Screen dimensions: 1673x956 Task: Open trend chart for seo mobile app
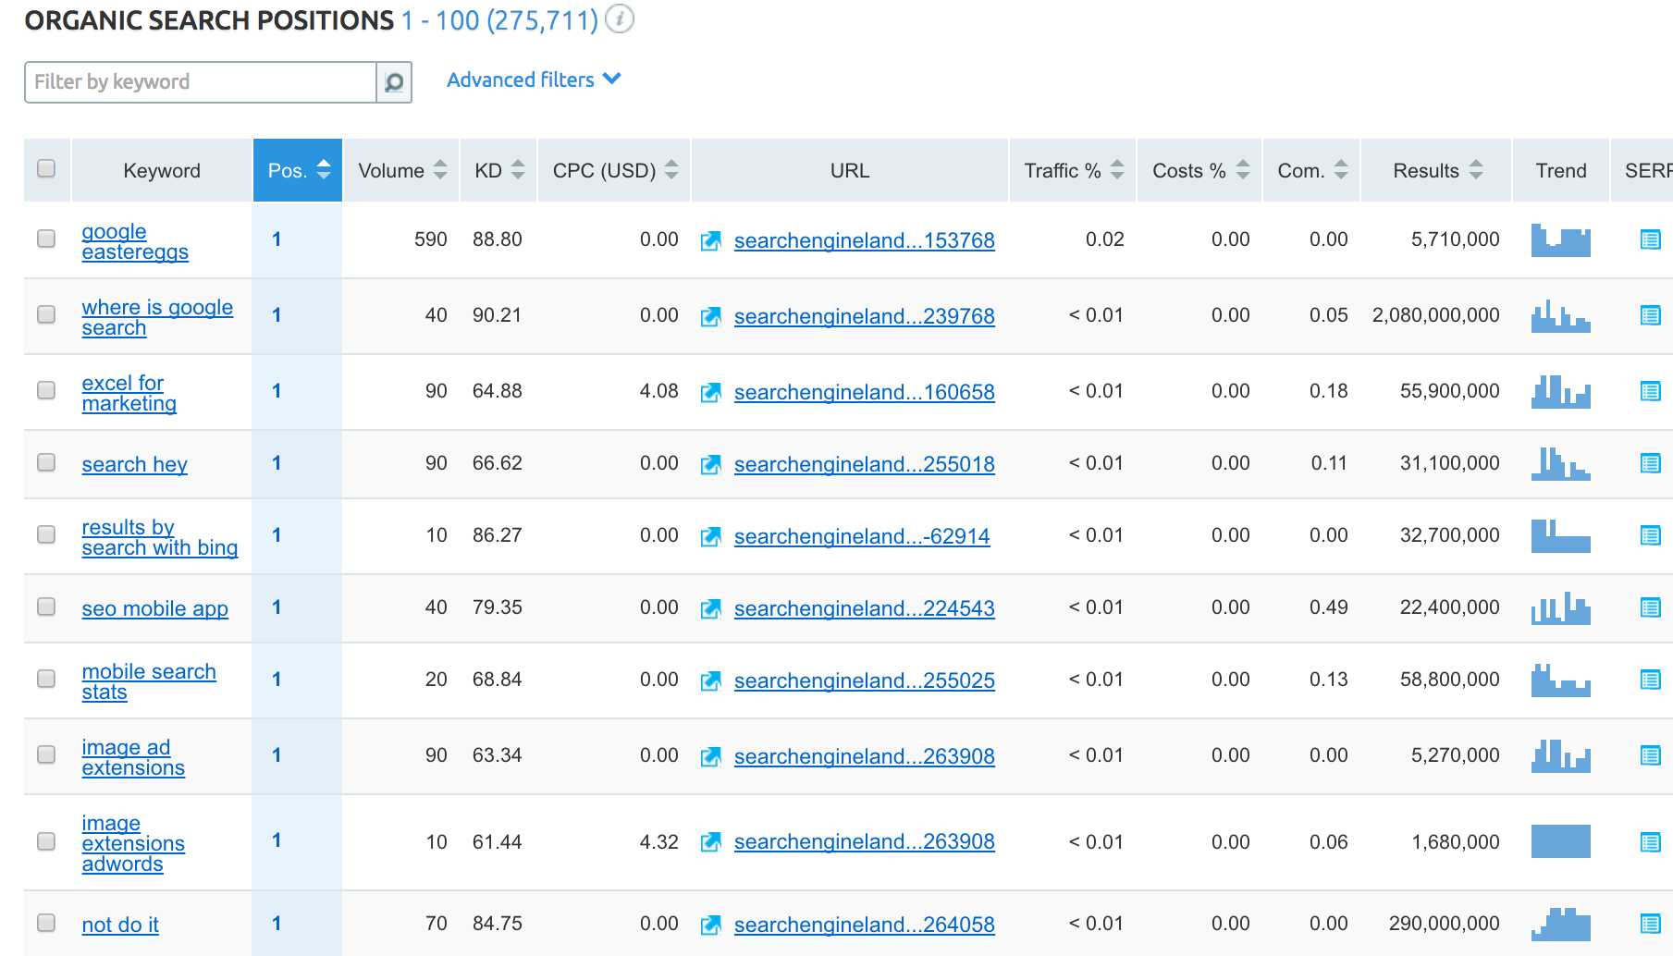tap(1561, 608)
